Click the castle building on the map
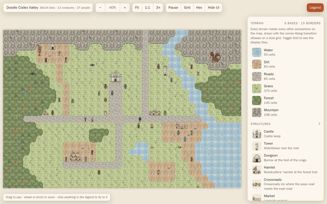The image size is (327, 204). (x=115, y=76)
